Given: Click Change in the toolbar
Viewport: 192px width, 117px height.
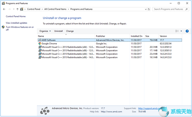Looking at the screenshot, I should click(70, 31).
